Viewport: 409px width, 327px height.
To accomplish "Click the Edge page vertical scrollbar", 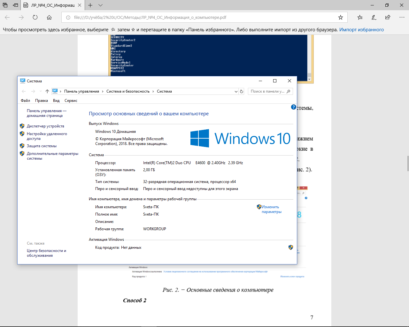I will coord(408,163).
